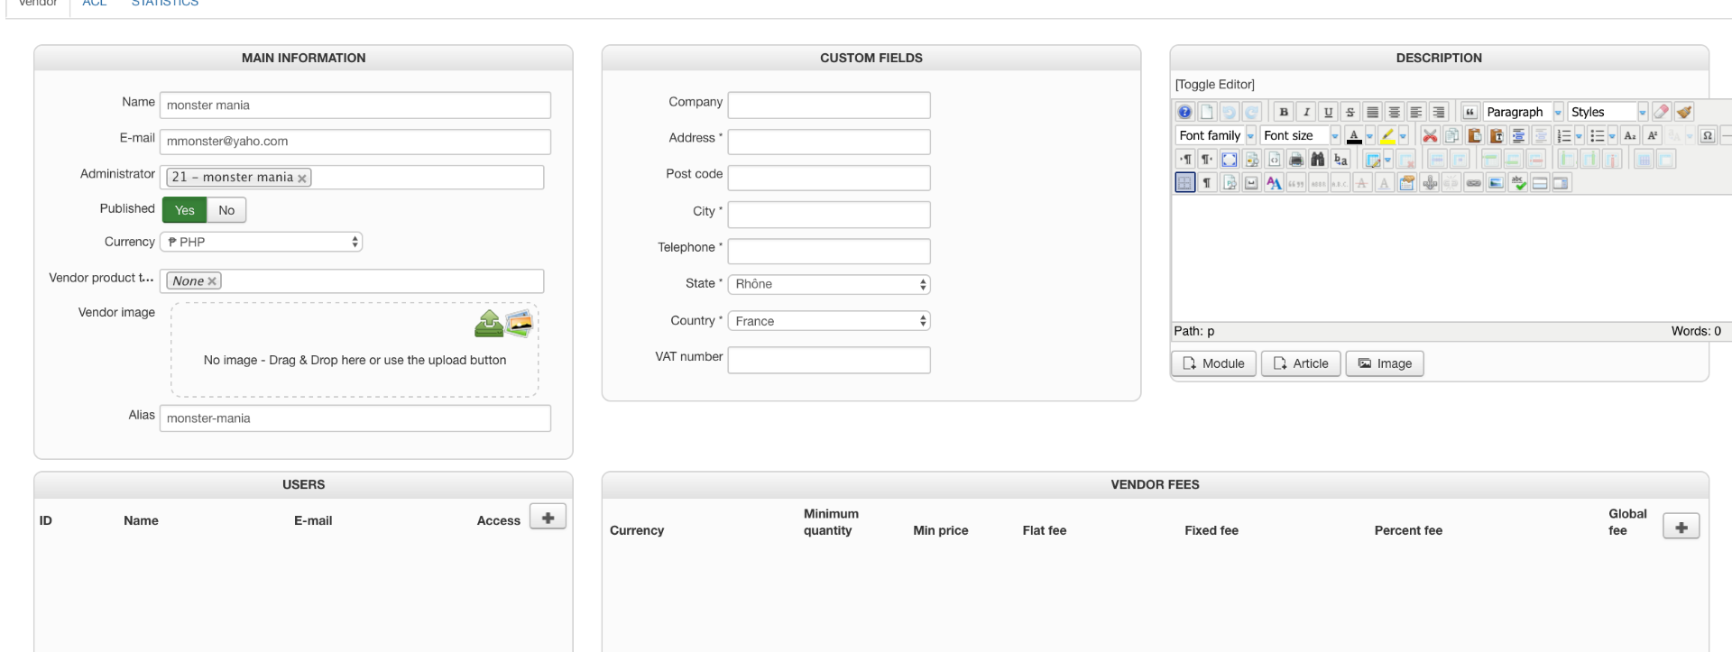Open the Statistics tab
The height and width of the screenshot is (652, 1732).
(165, 4)
